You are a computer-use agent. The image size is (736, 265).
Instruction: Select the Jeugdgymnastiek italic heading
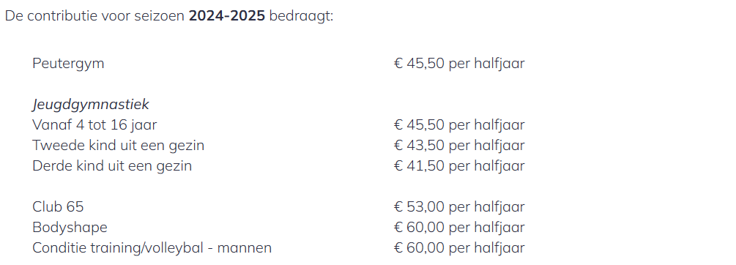point(91,105)
